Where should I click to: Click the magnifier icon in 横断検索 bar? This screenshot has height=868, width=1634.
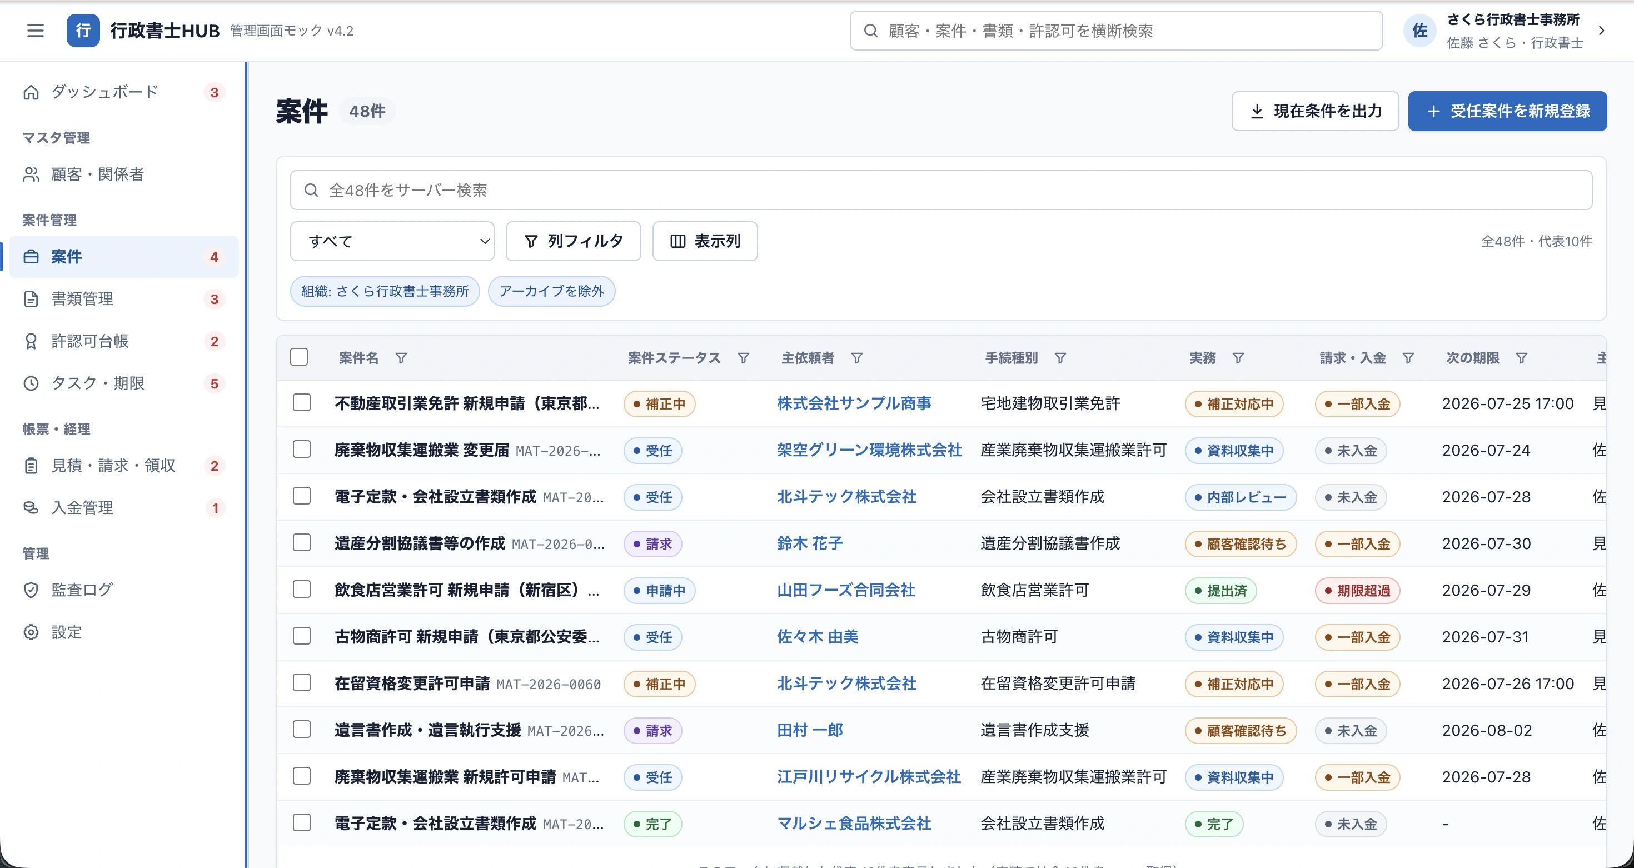click(x=871, y=31)
